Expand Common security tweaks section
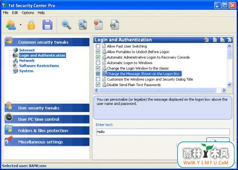 coord(47,42)
